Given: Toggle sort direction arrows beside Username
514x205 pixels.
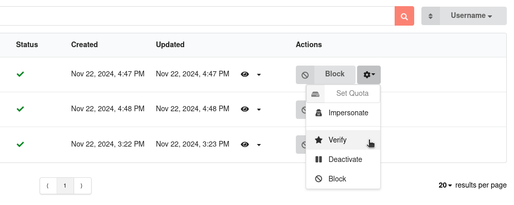Looking at the screenshot, I should (431, 16).
